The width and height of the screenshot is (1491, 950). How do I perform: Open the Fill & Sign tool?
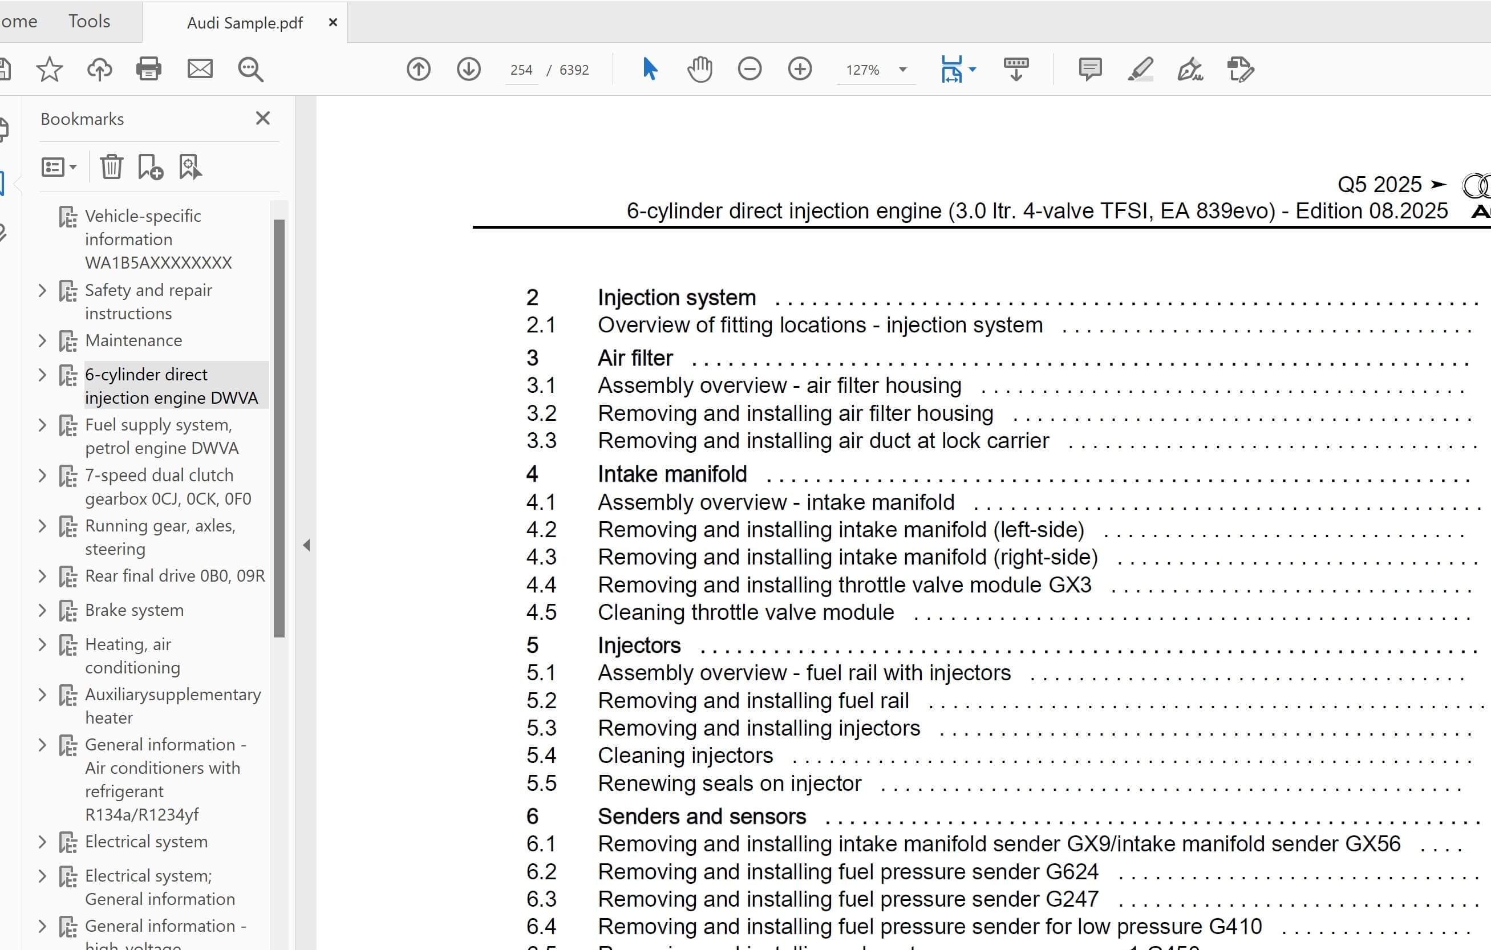1190,68
